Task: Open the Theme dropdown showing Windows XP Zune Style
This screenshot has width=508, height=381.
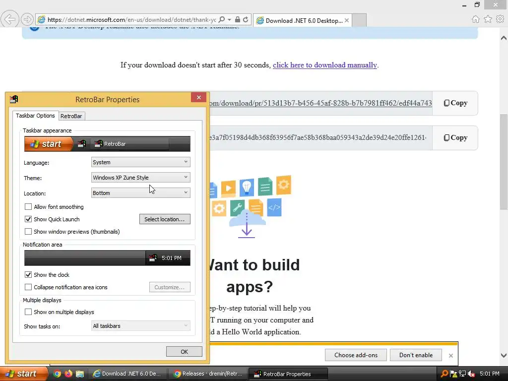Action: pyautogui.click(x=140, y=177)
